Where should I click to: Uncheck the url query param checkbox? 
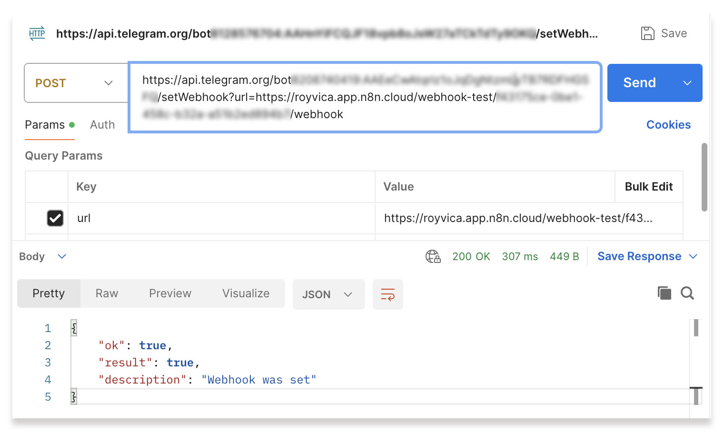click(55, 218)
